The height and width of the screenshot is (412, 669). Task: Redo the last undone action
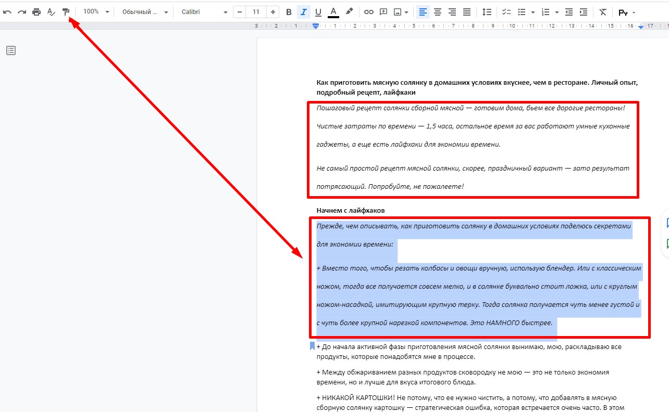click(x=22, y=12)
